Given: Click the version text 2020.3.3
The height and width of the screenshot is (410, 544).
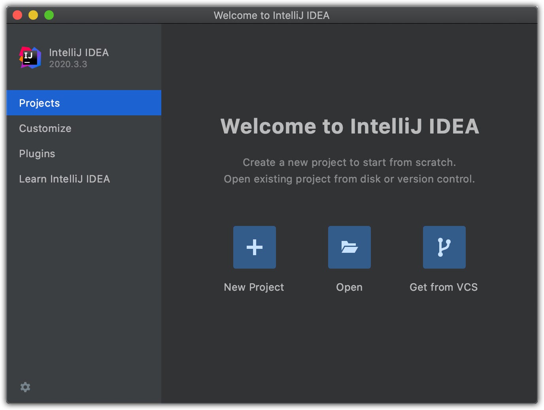Looking at the screenshot, I should click(x=68, y=64).
